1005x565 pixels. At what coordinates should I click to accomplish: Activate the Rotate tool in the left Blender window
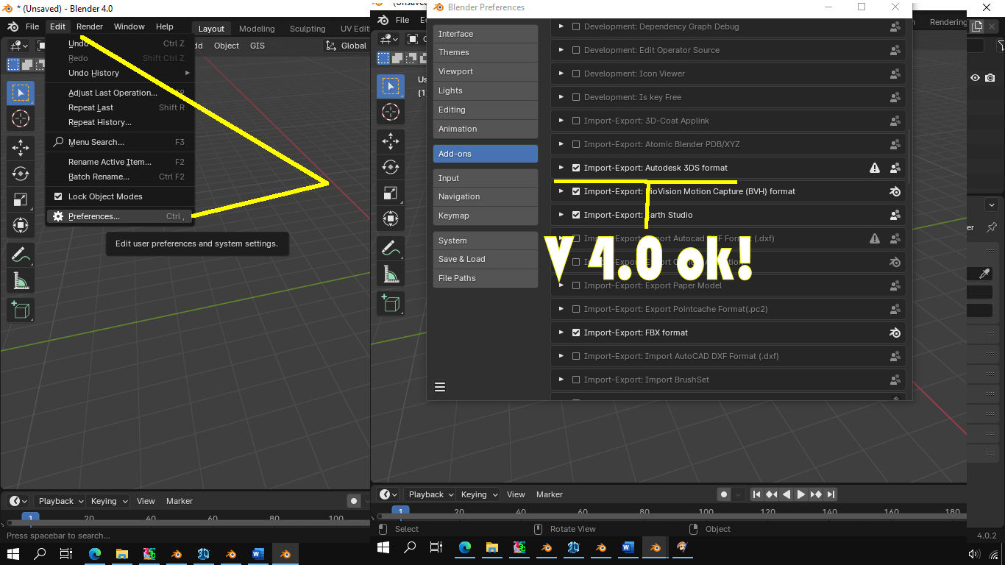point(21,174)
